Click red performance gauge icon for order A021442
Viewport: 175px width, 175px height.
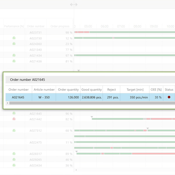click(14, 119)
